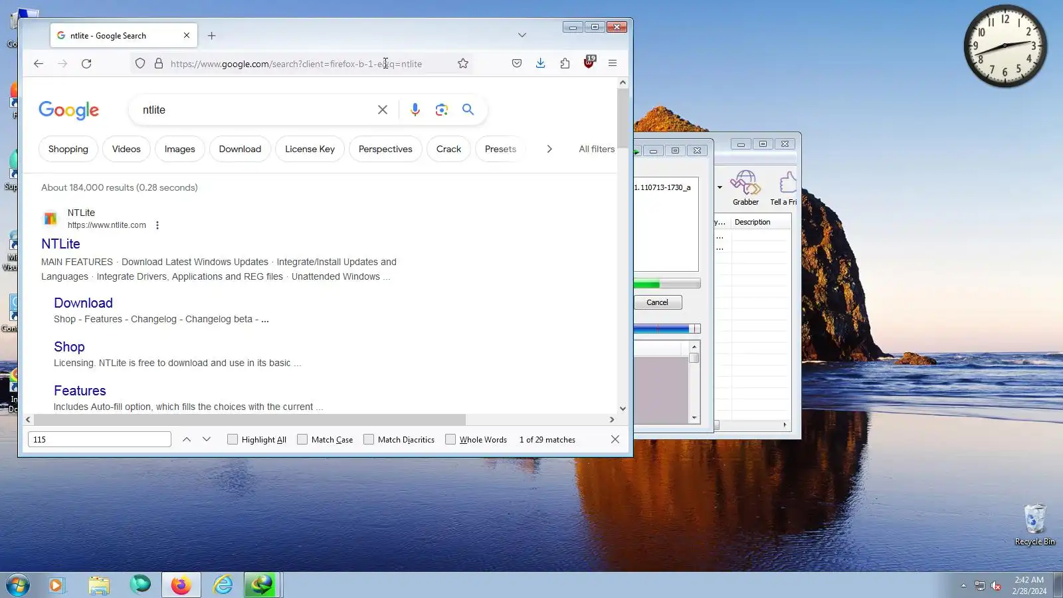Open the Features sitelink
Screen dimensions: 1063x598
click(x=80, y=391)
